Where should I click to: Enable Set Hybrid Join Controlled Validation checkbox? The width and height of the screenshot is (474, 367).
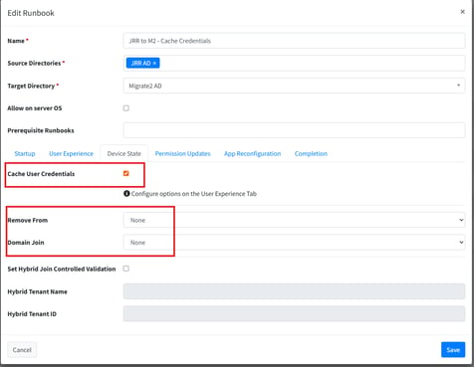coord(126,269)
